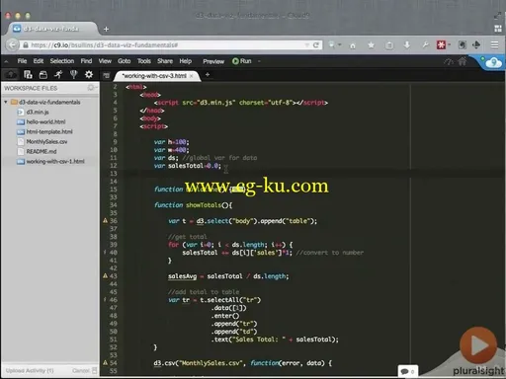Click the warning marker on line 43
The image size is (506, 379).
tap(106, 275)
